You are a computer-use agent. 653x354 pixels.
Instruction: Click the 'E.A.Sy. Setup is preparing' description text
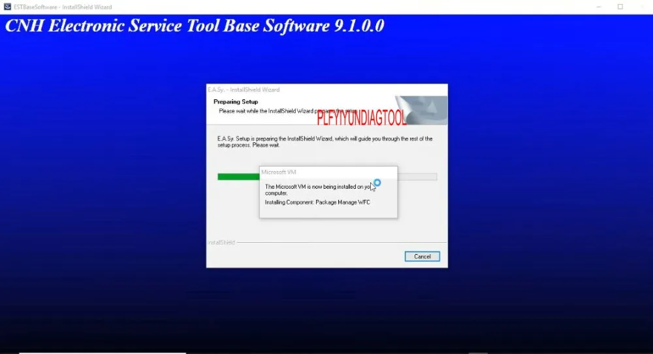coord(325,142)
